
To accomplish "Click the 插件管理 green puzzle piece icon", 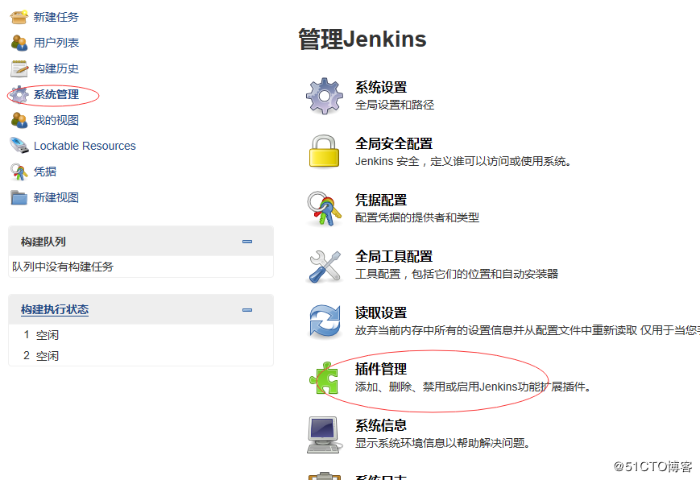I will pos(325,379).
